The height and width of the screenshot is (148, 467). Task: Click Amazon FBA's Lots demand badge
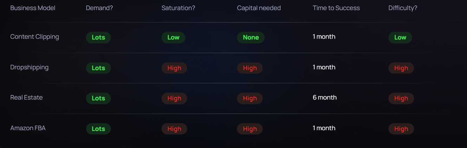pyautogui.click(x=98, y=129)
